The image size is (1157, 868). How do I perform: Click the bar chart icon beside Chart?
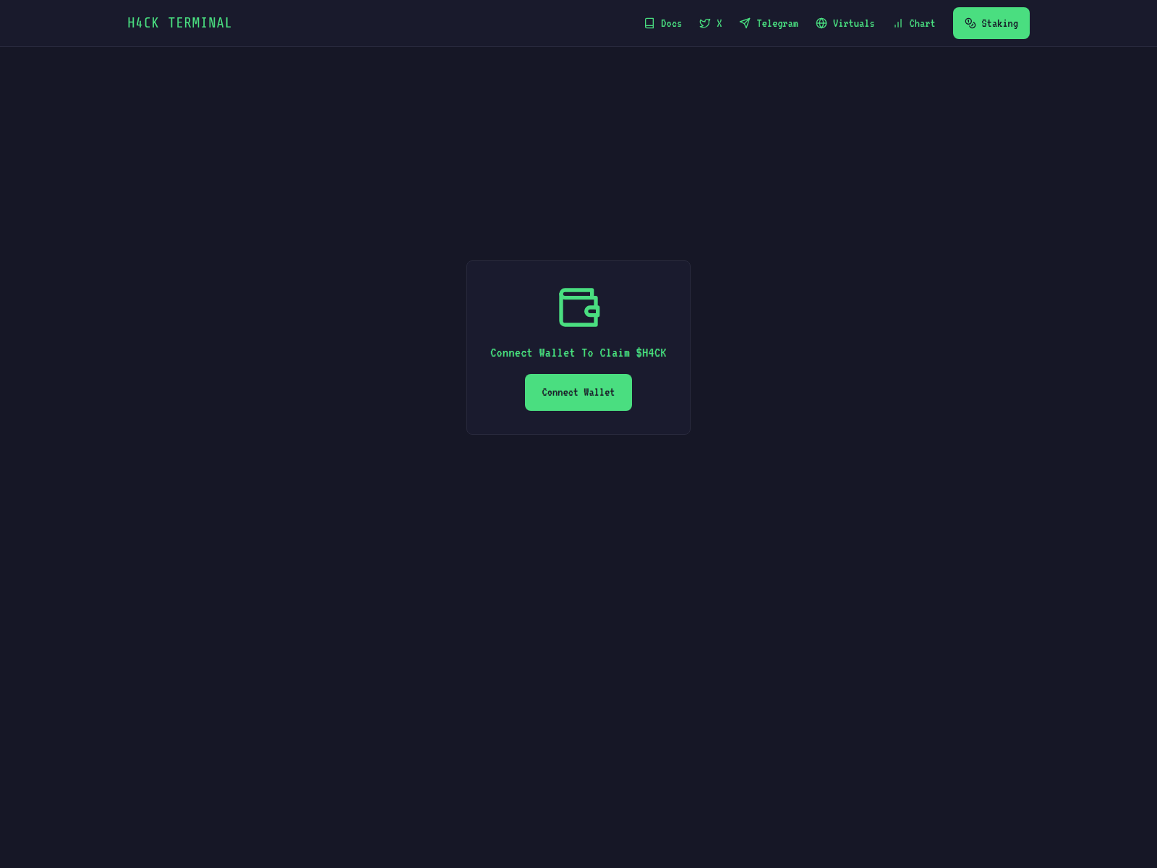click(x=898, y=23)
